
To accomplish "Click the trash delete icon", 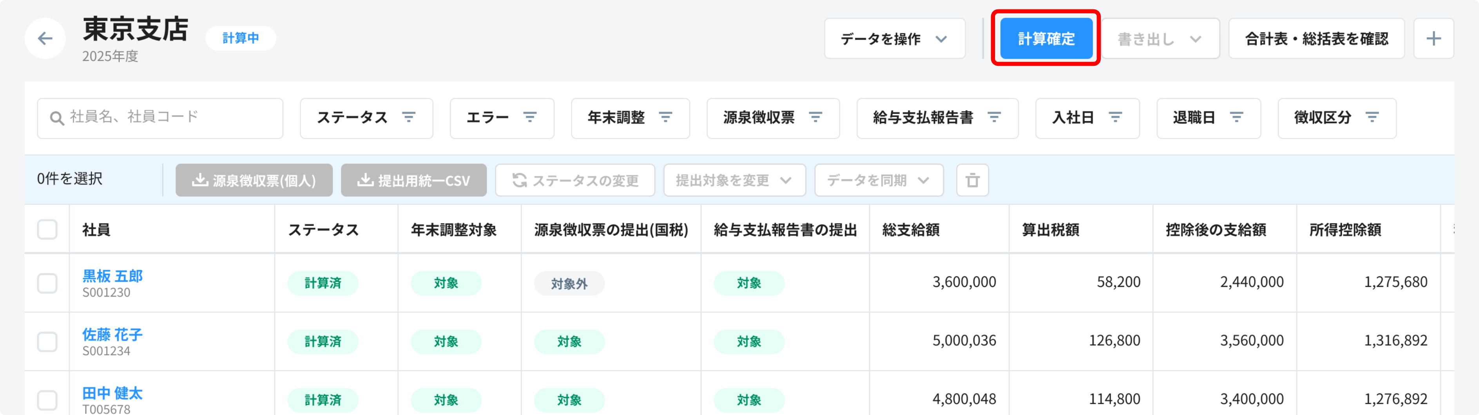I will coord(972,180).
